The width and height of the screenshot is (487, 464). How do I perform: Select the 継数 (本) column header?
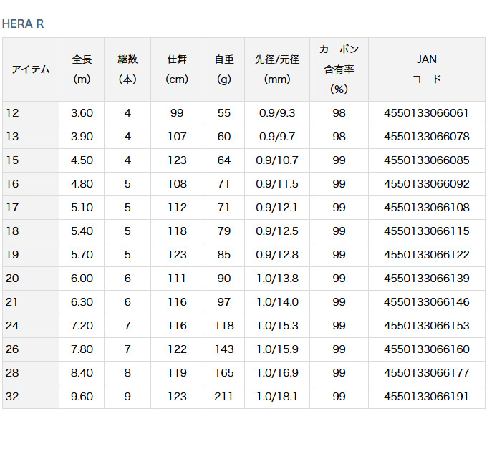click(x=127, y=69)
